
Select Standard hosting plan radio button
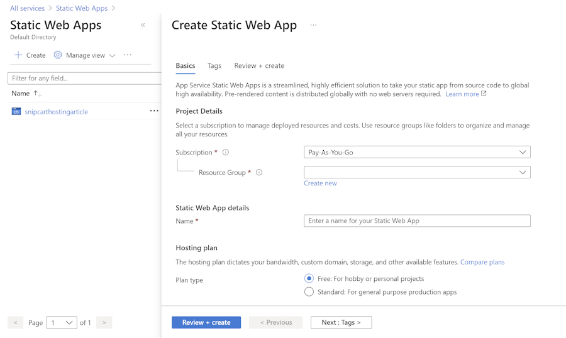pos(309,292)
